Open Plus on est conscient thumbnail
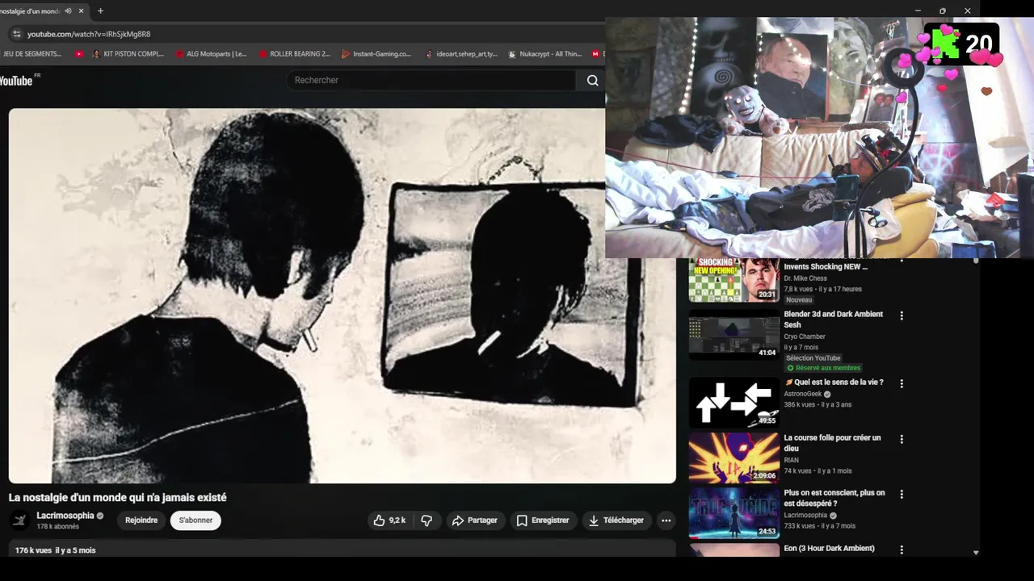Image resolution: width=1034 pixels, height=581 pixels. click(734, 512)
